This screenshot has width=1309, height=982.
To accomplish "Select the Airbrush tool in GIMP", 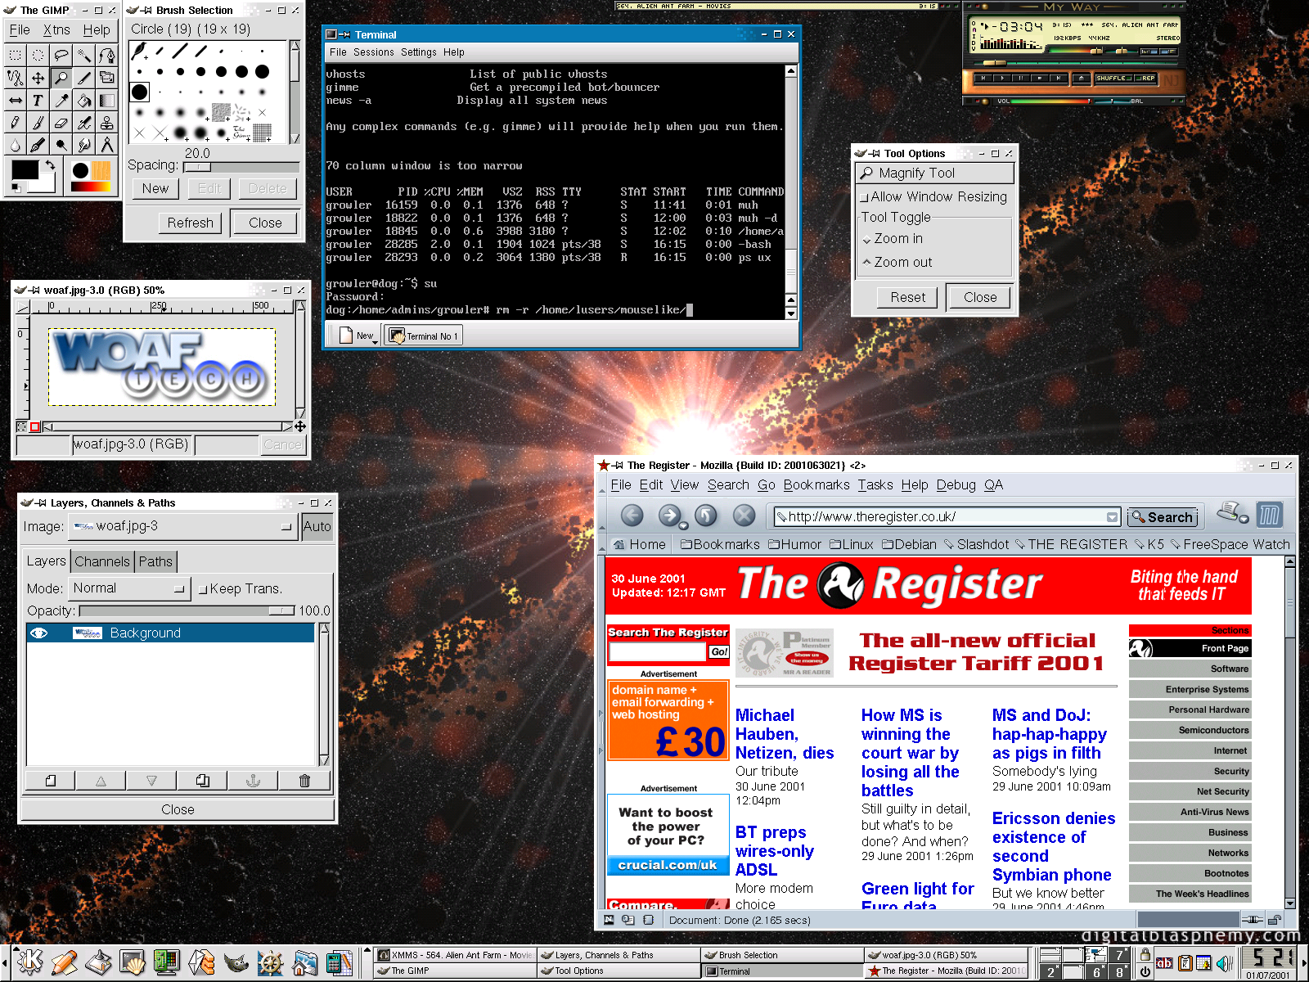I will tap(83, 122).
